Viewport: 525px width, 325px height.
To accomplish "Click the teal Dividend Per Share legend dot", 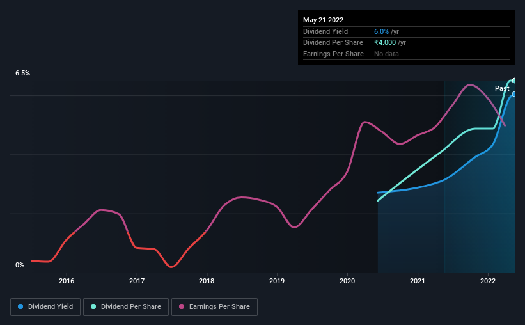I will [93, 306].
